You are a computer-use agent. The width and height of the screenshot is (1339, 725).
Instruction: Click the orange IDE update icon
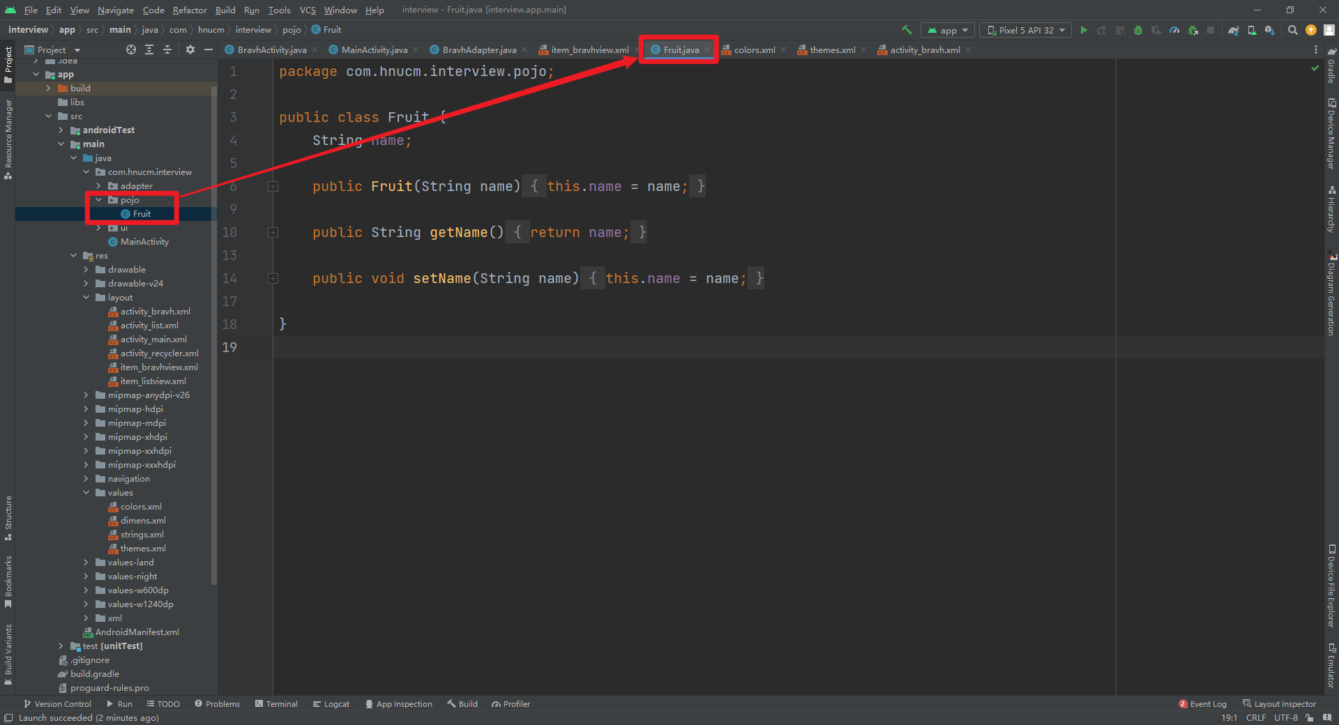pyautogui.click(x=1311, y=30)
